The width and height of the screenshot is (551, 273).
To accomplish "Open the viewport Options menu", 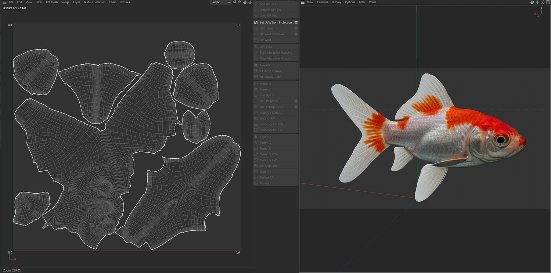I will pos(350,2).
